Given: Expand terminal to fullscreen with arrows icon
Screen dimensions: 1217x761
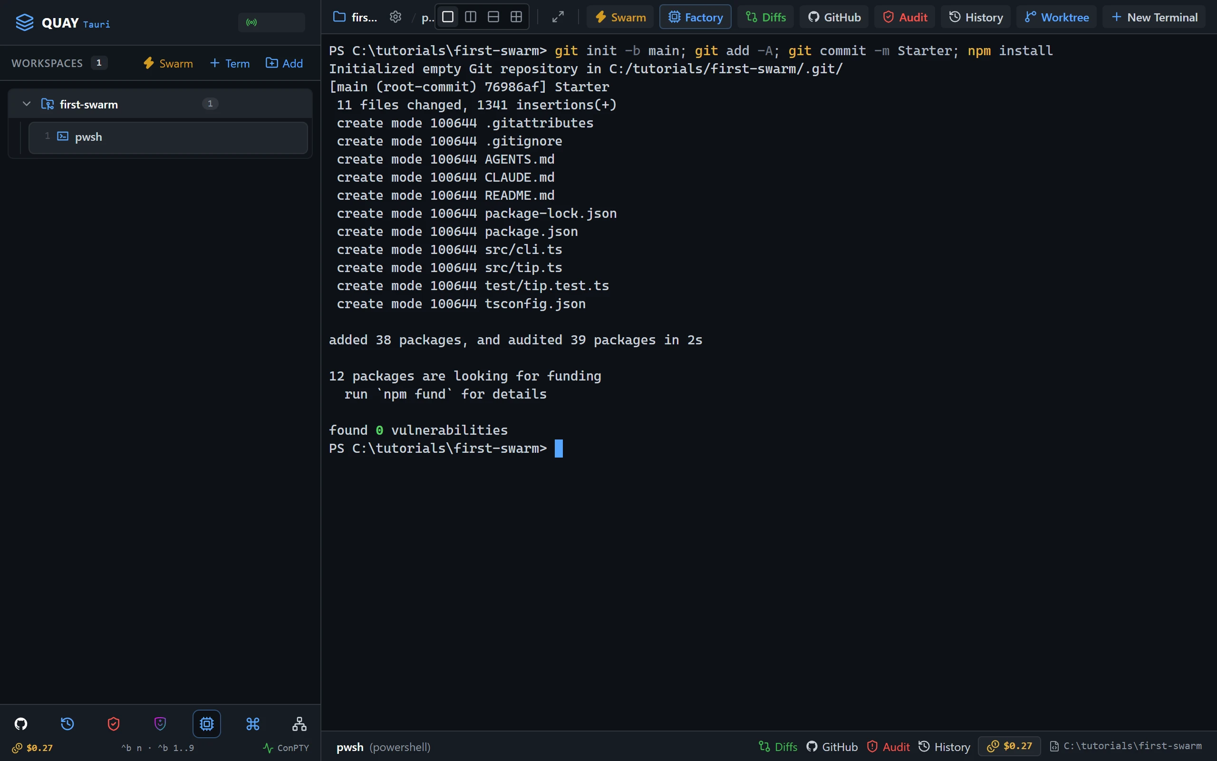Looking at the screenshot, I should 558,17.
